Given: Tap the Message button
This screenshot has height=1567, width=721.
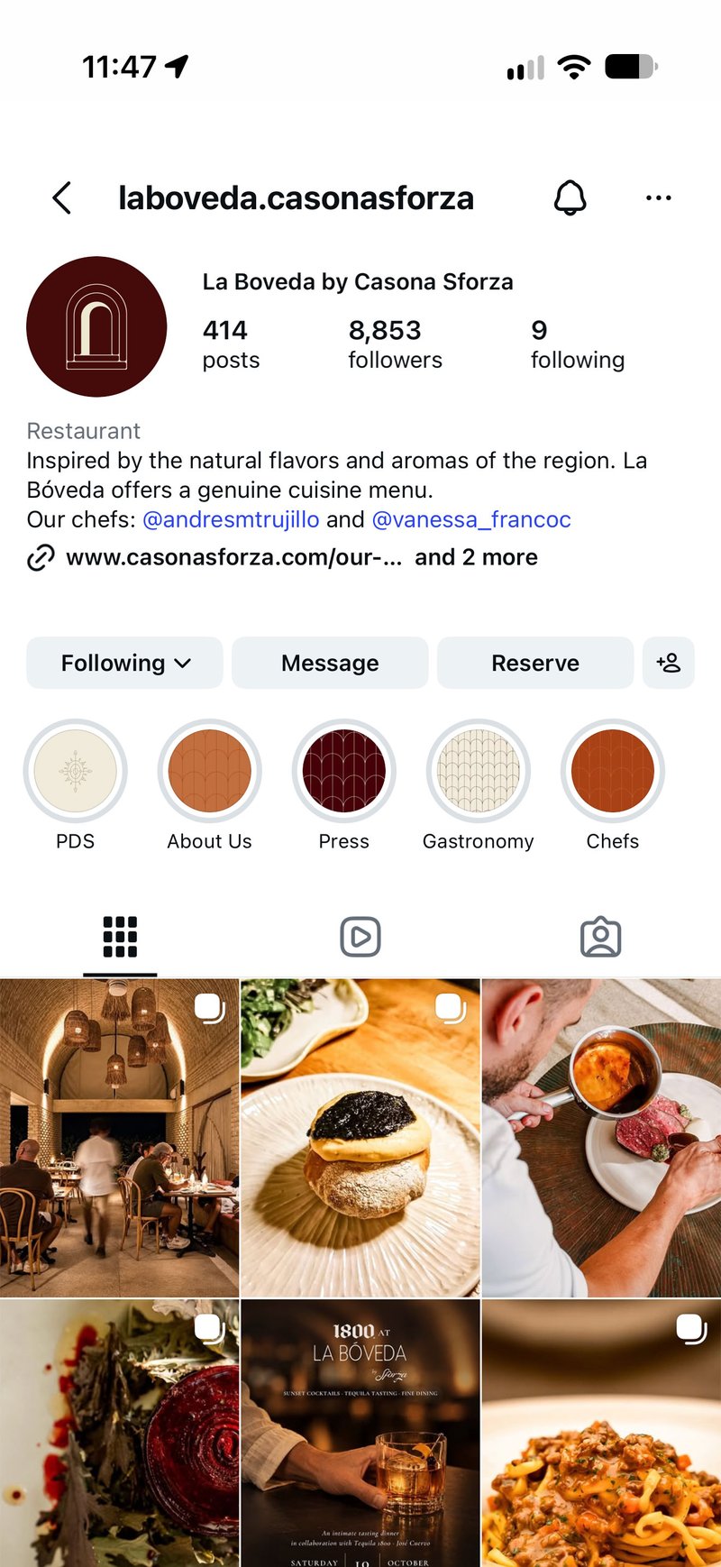Looking at the screenshot, I should coord(330,663).
